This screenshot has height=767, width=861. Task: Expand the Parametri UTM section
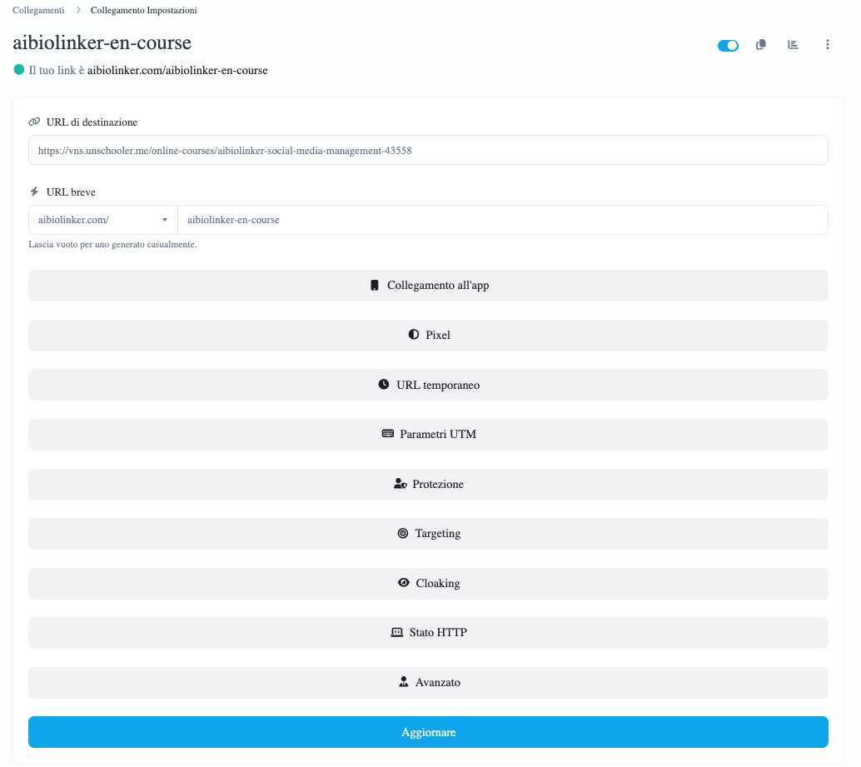tap(428, 435)
